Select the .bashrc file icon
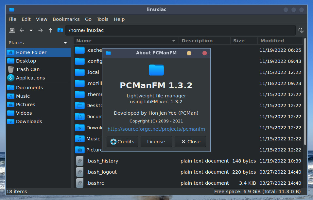Viewport: 313px width, 200px height. (80, 183)
